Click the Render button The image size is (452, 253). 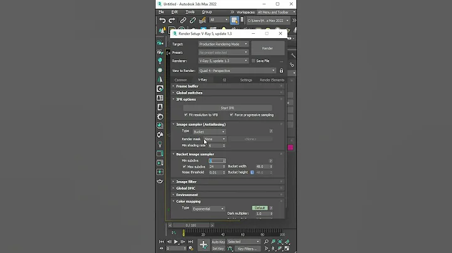[x=267, y=48]
